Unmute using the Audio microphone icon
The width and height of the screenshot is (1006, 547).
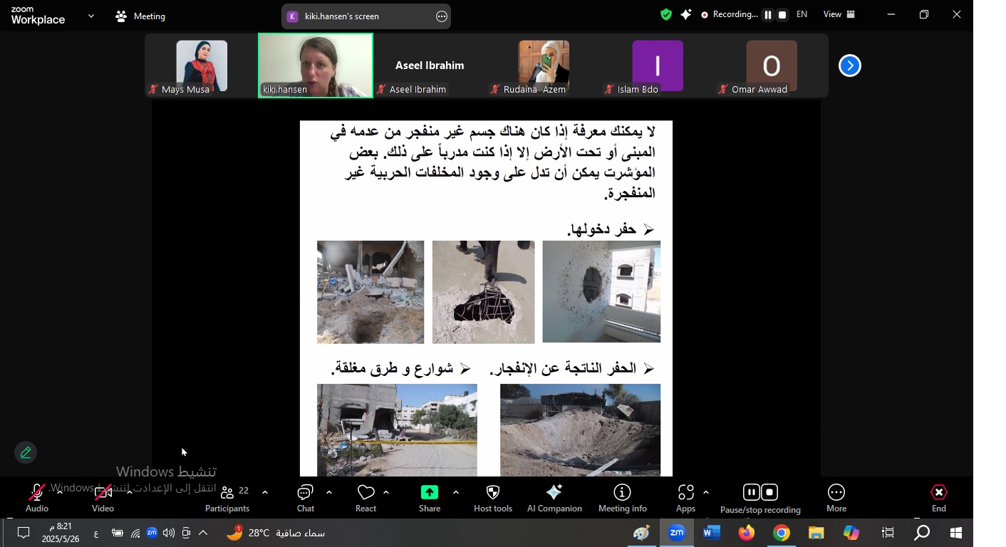37,493
